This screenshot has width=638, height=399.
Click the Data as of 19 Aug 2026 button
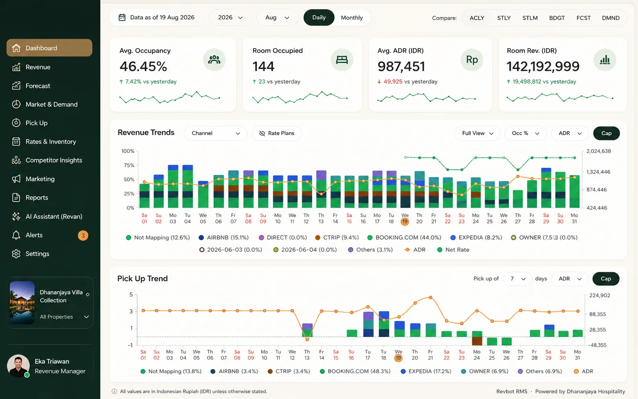coord(156,18)
